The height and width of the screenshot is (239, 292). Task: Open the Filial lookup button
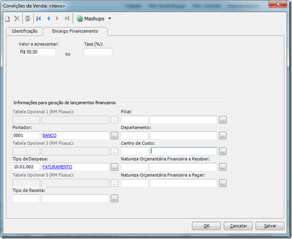click(x=223, y=119)
